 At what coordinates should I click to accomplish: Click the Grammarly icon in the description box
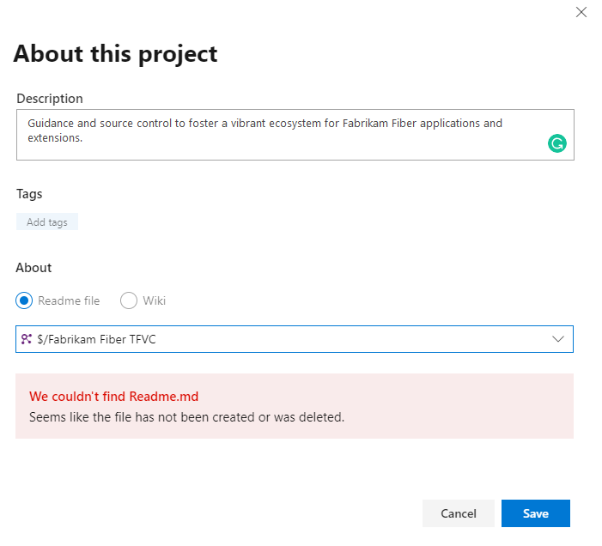556,143
